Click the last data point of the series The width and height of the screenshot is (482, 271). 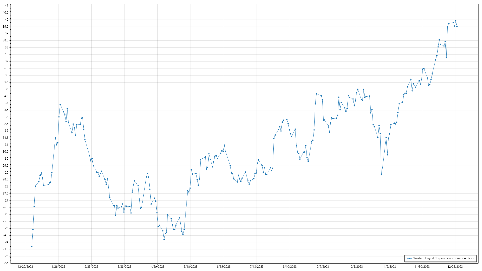tap(457, 27)
